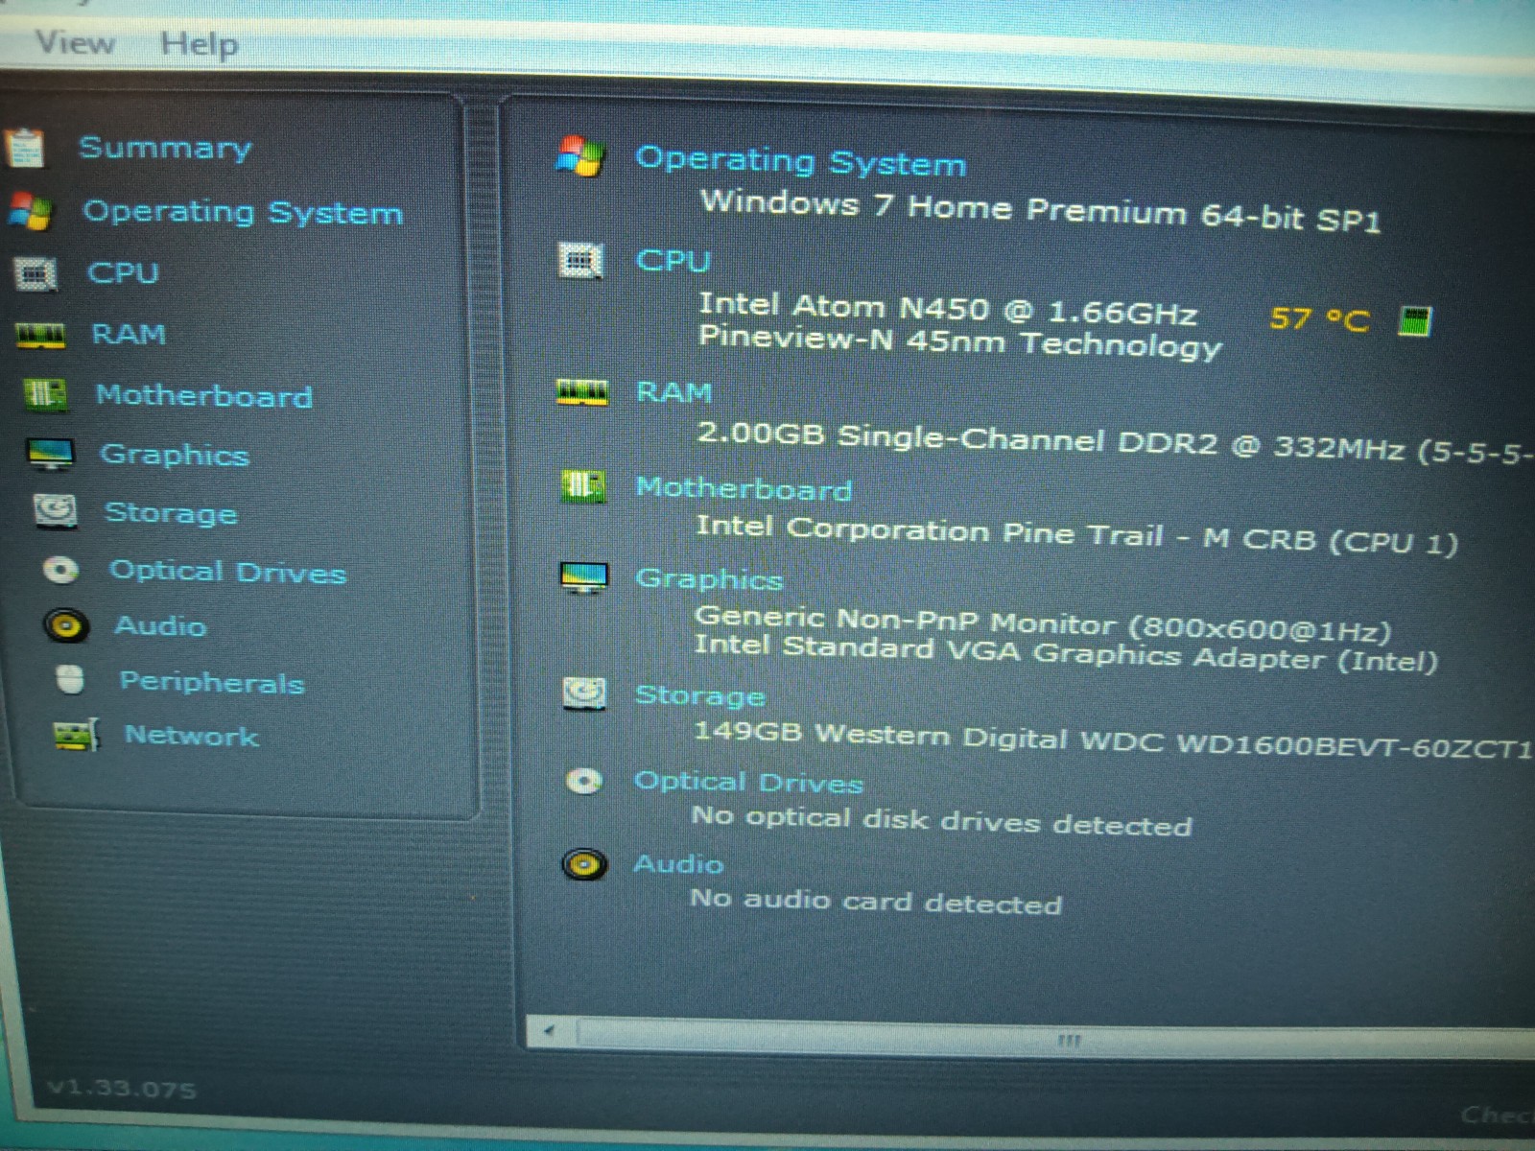Select RAM in the sidebar

[129, 334]
